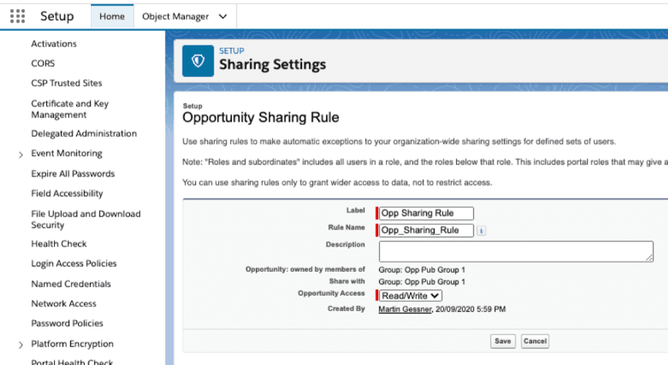Switch to the Home tab
668x365 pixels.
(112, 16)
